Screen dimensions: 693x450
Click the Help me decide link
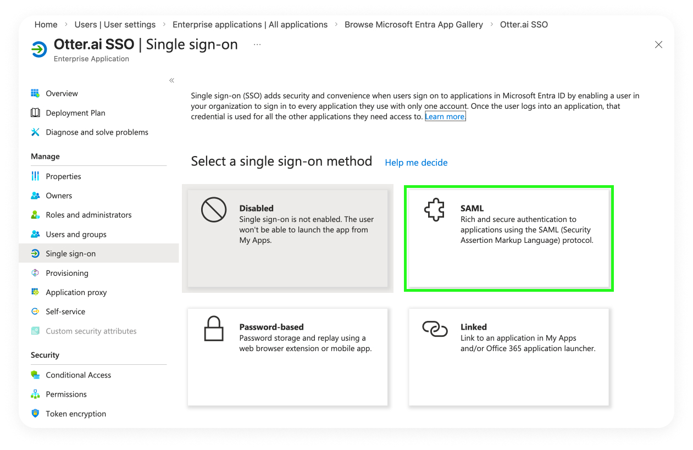(x=416, y=163)
